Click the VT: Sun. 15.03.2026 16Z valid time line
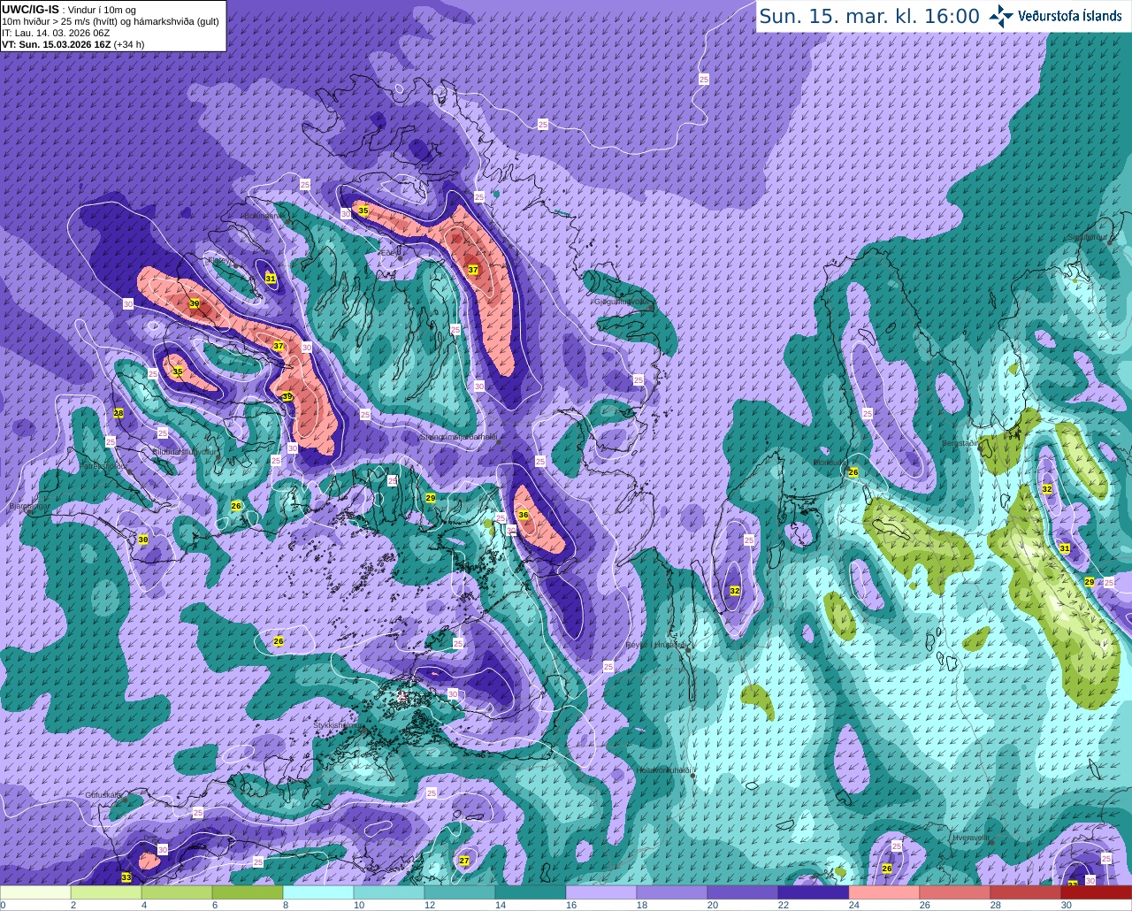This screenshot has height=911, width=1132. [73, 43]
